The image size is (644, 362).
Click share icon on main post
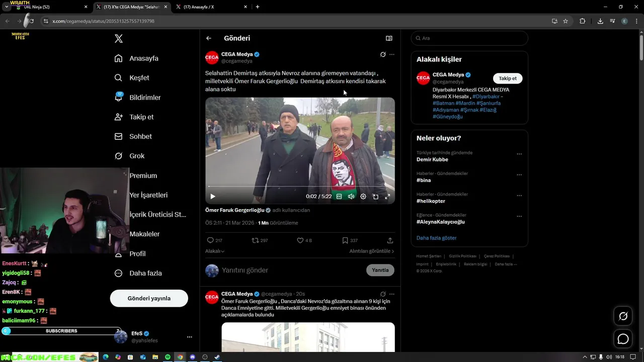[390, 240]
